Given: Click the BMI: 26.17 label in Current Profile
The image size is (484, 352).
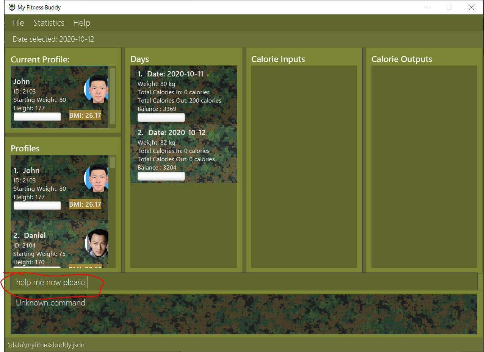Looking at the screenshot, I should 85,115.
